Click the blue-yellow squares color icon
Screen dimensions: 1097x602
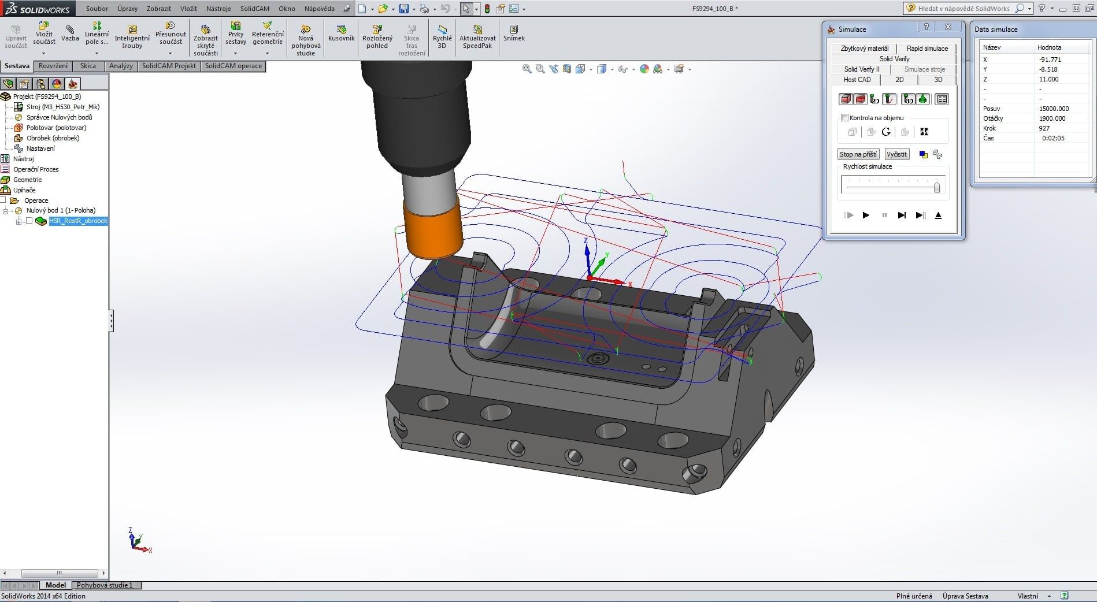click(924, 154)
